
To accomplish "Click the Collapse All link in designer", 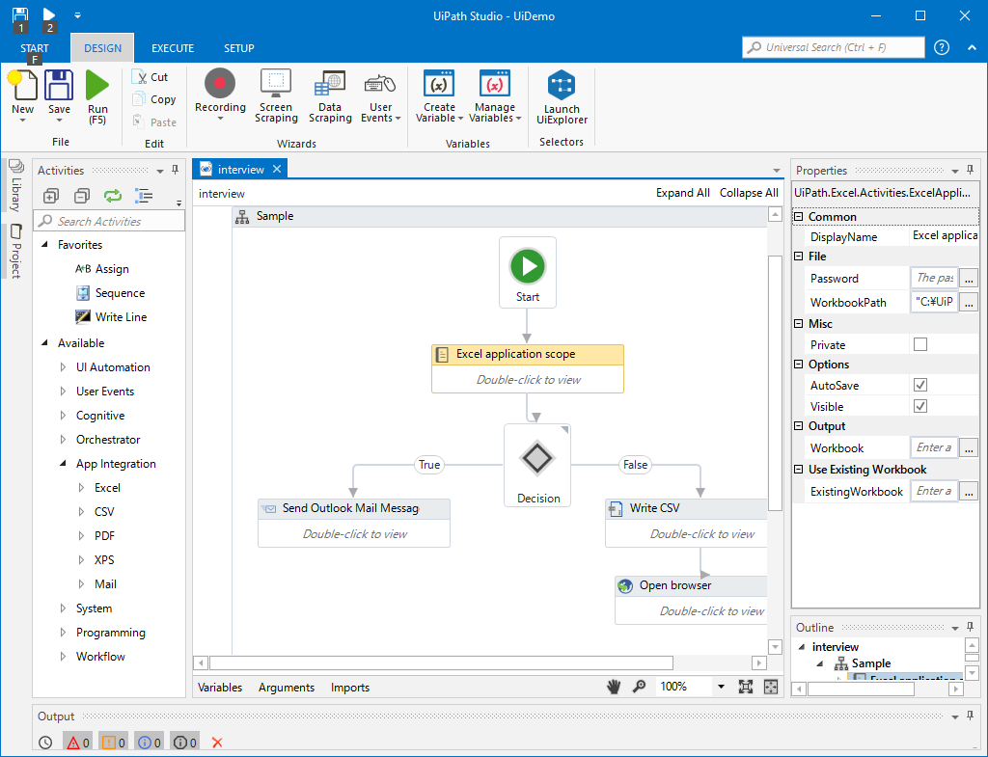I will coord(749,193).
